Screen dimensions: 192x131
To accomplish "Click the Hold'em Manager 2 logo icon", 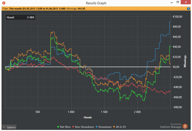I will click(185, 126).
